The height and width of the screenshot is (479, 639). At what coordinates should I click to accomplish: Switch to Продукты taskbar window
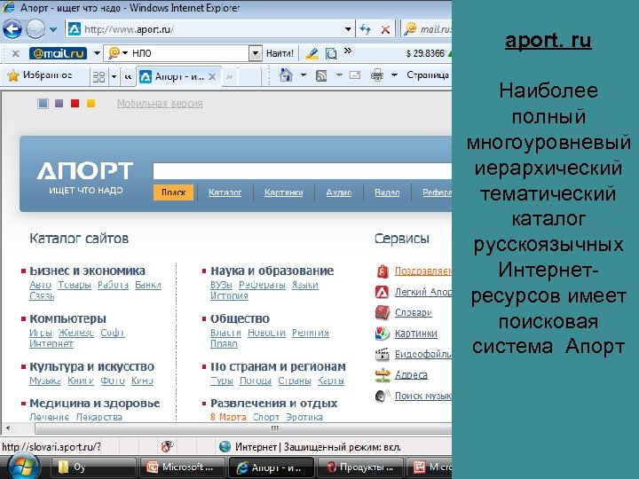(359, 467)
